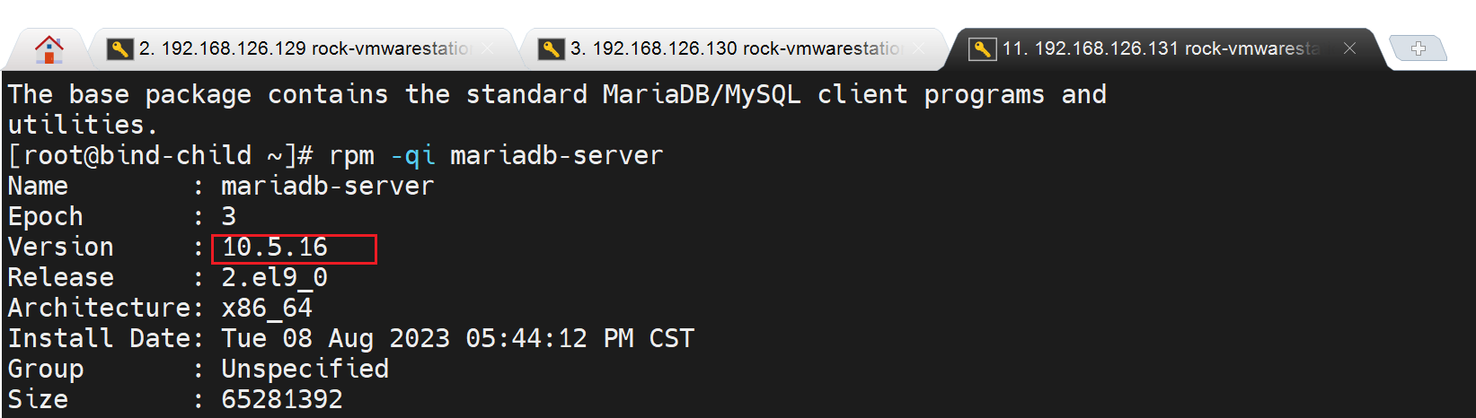Click the [root@bind-child ~]# shell prompt
Image resolution: width=1476 pixels, height=418 pixels.
coord(160,156)
